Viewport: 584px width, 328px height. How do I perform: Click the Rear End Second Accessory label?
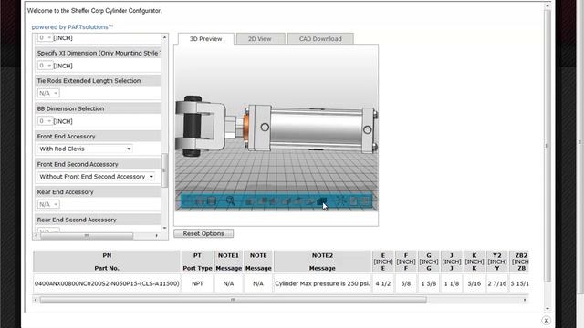click(77, 220)
